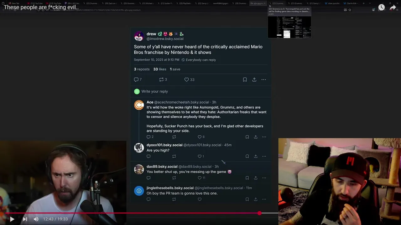Open the three-dot menu on drew's post
The height and width of the screenshot is (225, 401).
tap(264, 80)
